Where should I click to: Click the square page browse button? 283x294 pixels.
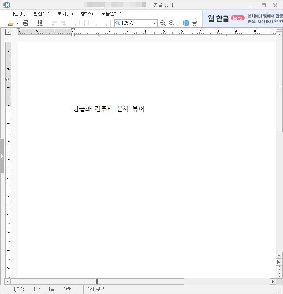(279, 262)
